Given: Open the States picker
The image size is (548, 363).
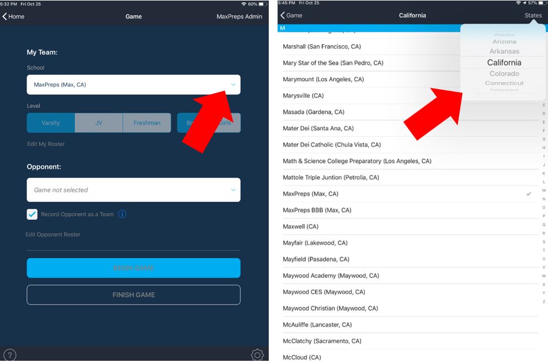Looking at the screenshot, I should coord(533,15).
